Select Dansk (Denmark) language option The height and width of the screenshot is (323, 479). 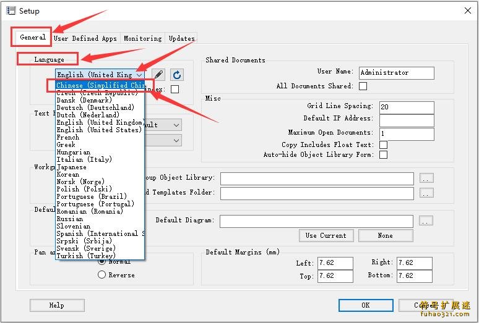click(100, 100)
